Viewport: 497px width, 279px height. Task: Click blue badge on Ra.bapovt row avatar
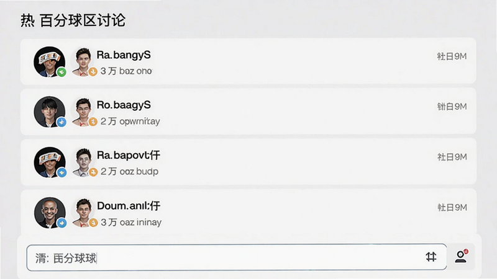[x=62, y=172]
